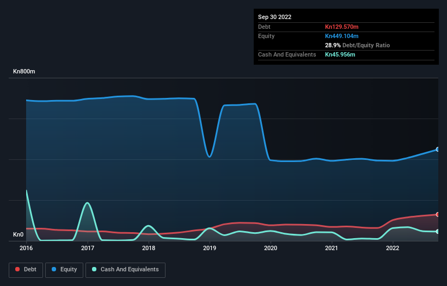Click the Sep 30 2022 tooltip date
This screenshot has width=447, height=286.
pyautogui.click(x=275, y=17)
